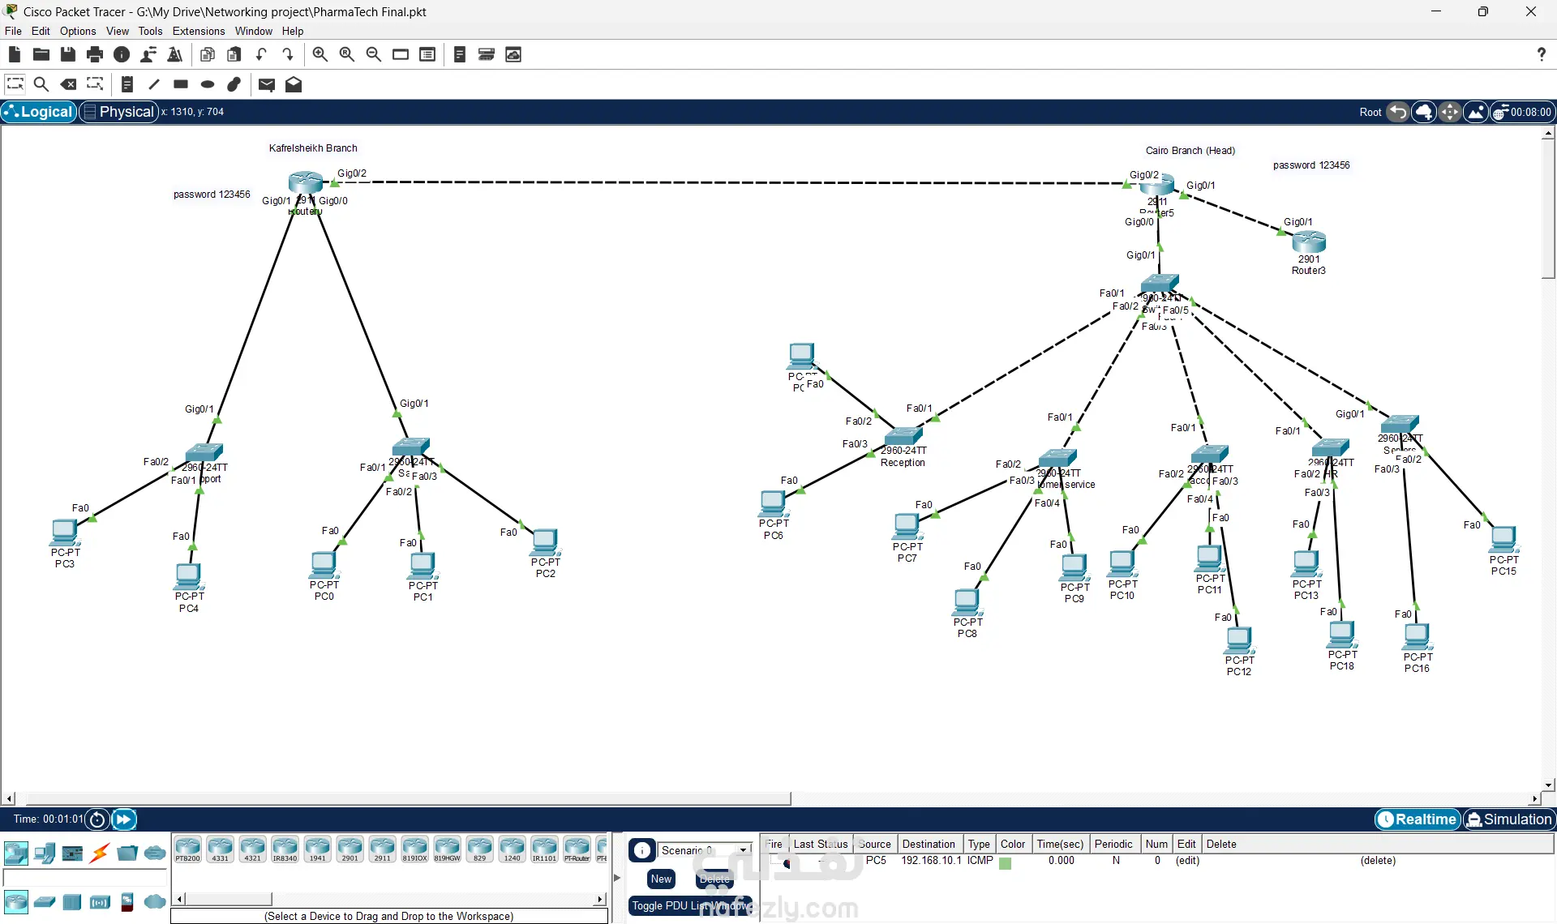Viewport: 1557px width, 924px height.
Task: Click the Add Simple PDU envelope icon
Action: pyautogui.click(x=266, y=84)
